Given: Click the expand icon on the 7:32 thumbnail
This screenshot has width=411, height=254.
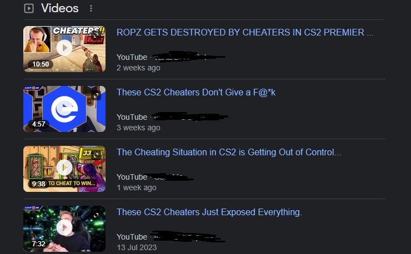Looking at the screenshot, I should 96,215.
